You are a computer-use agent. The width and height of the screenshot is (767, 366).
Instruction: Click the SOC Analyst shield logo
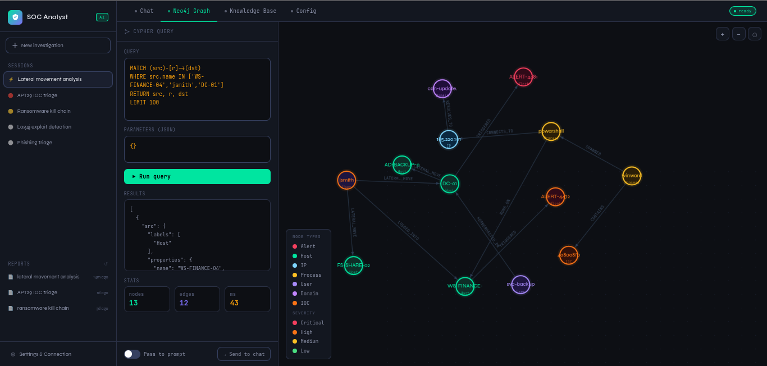[15, 17]
